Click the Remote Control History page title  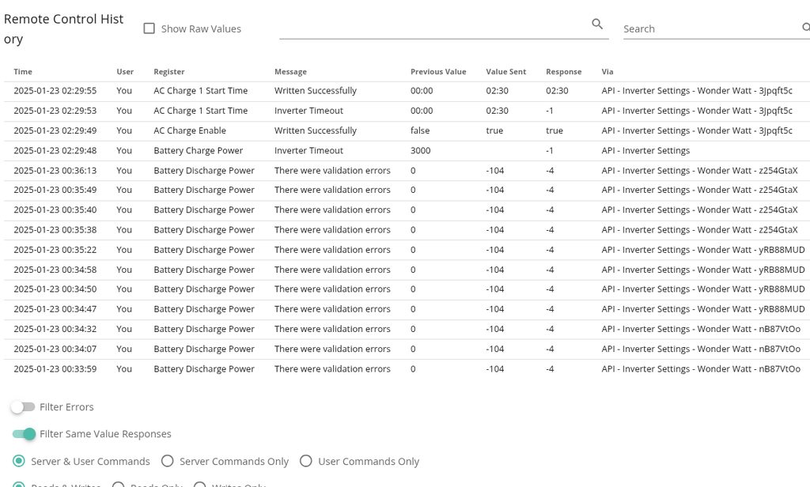click(x=63, y=29)
